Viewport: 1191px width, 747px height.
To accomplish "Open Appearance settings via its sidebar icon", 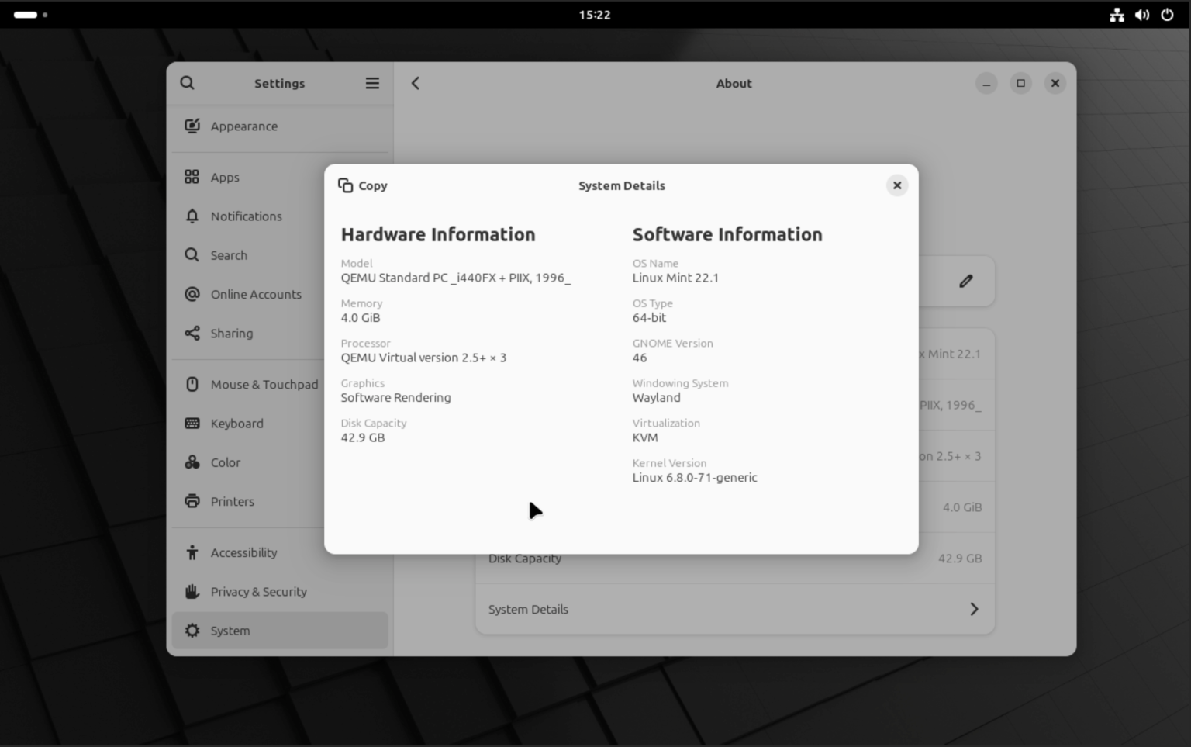I will tap(192, 126).
